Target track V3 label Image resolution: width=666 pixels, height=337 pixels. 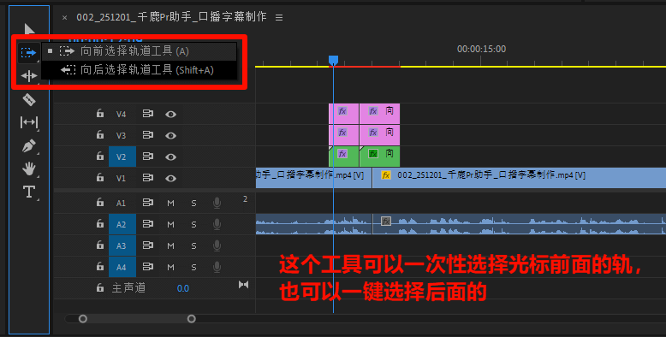coord(122,135)
